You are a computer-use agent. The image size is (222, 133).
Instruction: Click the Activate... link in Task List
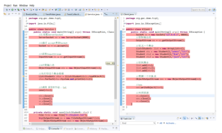pyautogui.click(x=171, y=123)
